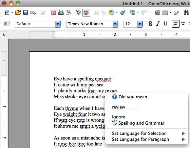Click the misspelled word 'chequer'

coord(103,79)
